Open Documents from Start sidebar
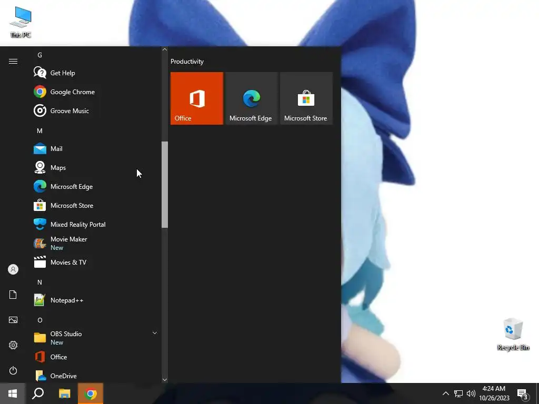Viewport: 539px width, 404px height. [x=13, y=295]
